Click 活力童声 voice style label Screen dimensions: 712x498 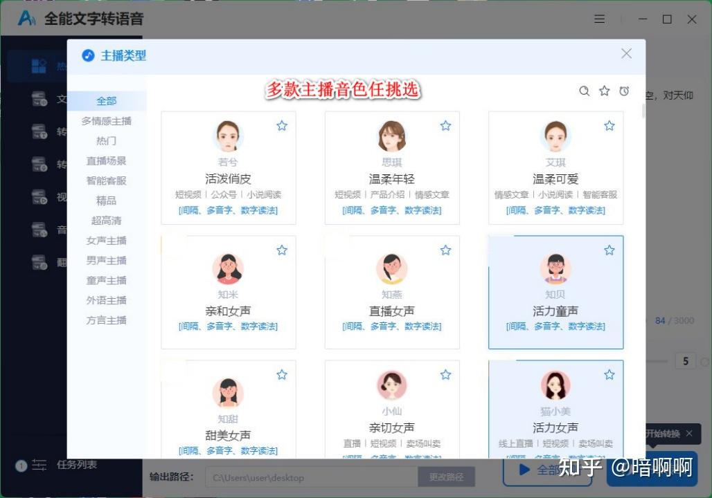(x=555, y=311)
